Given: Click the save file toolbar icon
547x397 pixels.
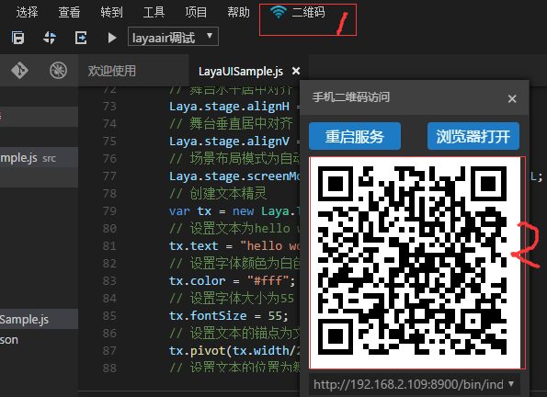Looking at the screenshot, I should [x=17, y=38].
